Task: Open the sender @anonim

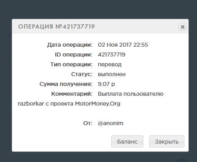Action: pos(110,123)
